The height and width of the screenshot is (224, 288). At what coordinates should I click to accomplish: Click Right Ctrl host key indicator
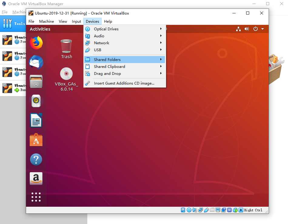(253, 210)
